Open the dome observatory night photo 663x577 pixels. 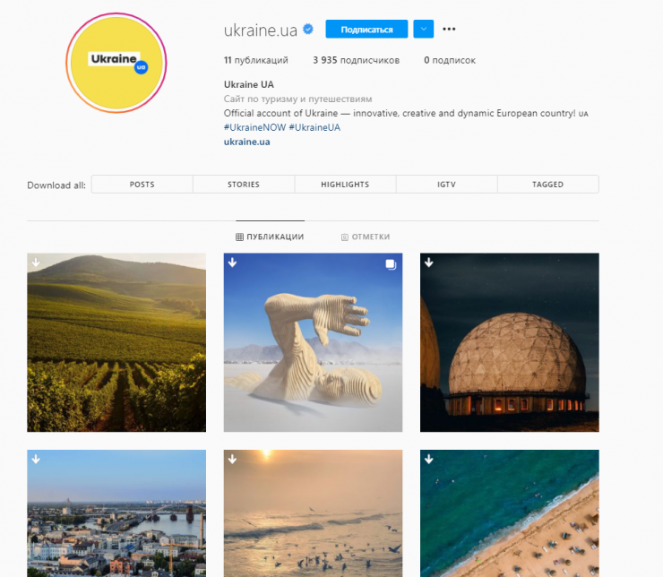[x=510, y=342]
